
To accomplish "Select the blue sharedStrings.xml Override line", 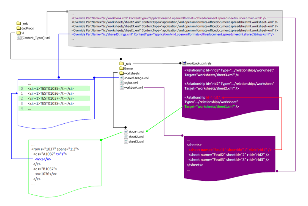I will [173, 34].
